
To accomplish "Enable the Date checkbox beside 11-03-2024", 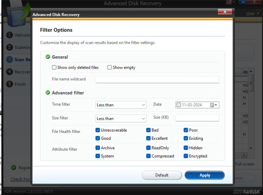I will click(x=179, y=105).
